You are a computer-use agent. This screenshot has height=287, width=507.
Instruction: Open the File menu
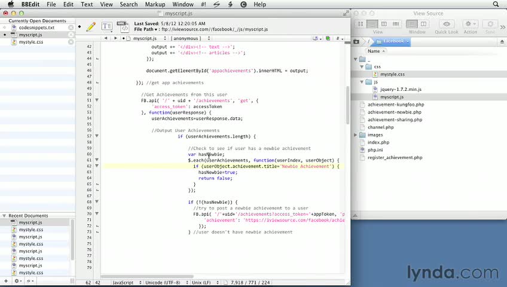(51, 5)
